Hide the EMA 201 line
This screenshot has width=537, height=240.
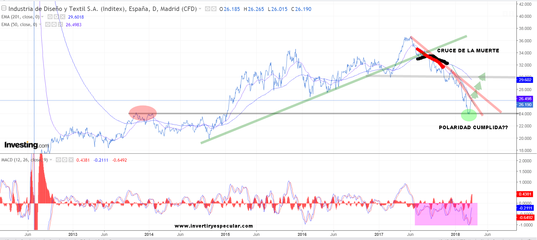(x=50, y=17)
